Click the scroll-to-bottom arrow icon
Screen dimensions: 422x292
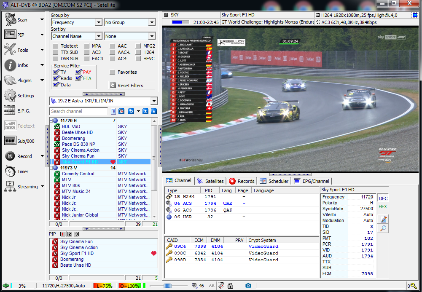[x=145, y=111]
